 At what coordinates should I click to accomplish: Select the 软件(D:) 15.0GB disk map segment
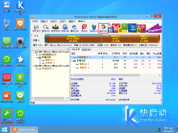click(x=116, y=39)
